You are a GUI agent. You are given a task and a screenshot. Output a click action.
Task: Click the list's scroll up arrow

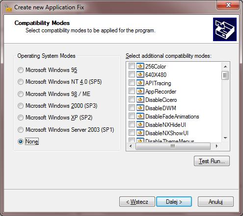point(225,67)
